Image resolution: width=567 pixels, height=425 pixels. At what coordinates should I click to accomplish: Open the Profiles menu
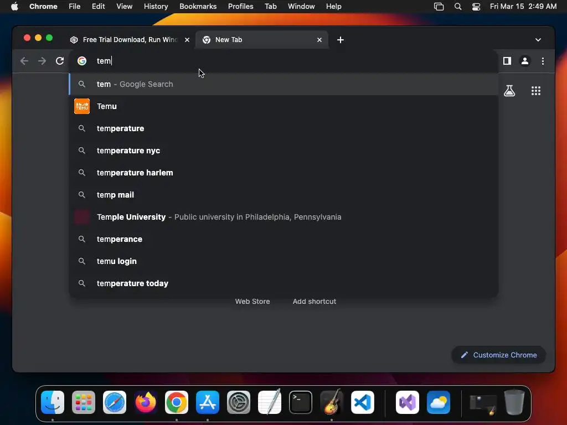240,7
